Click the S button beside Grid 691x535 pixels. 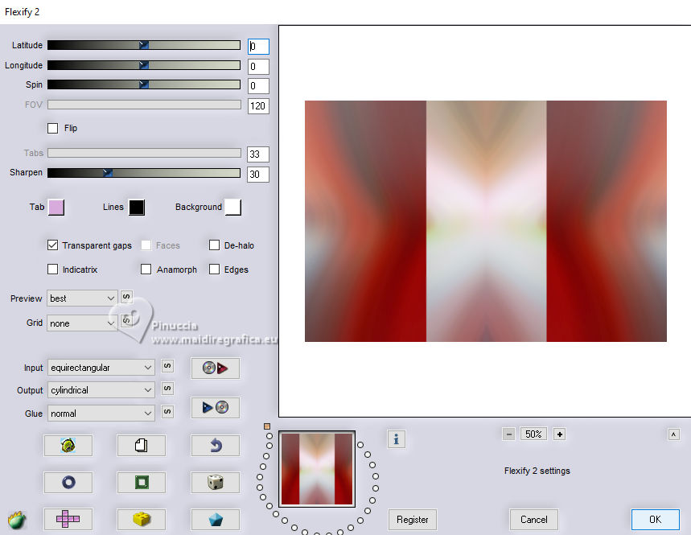tap(126, 320)
